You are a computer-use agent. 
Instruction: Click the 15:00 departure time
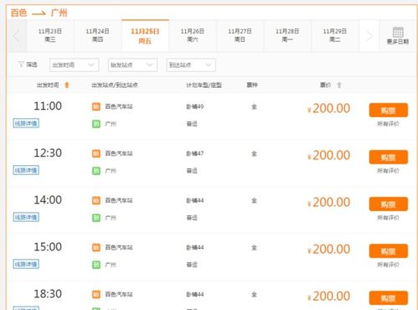pos(48,247)
